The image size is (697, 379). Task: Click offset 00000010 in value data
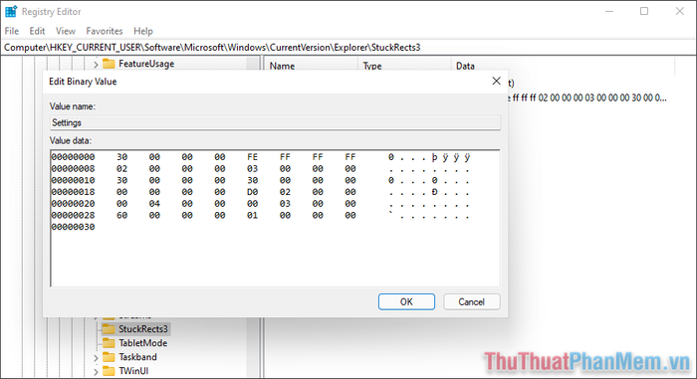(73, 180)
